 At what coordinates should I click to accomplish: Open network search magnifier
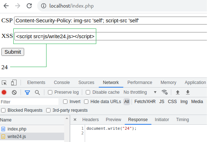click(x=37, y=92)
